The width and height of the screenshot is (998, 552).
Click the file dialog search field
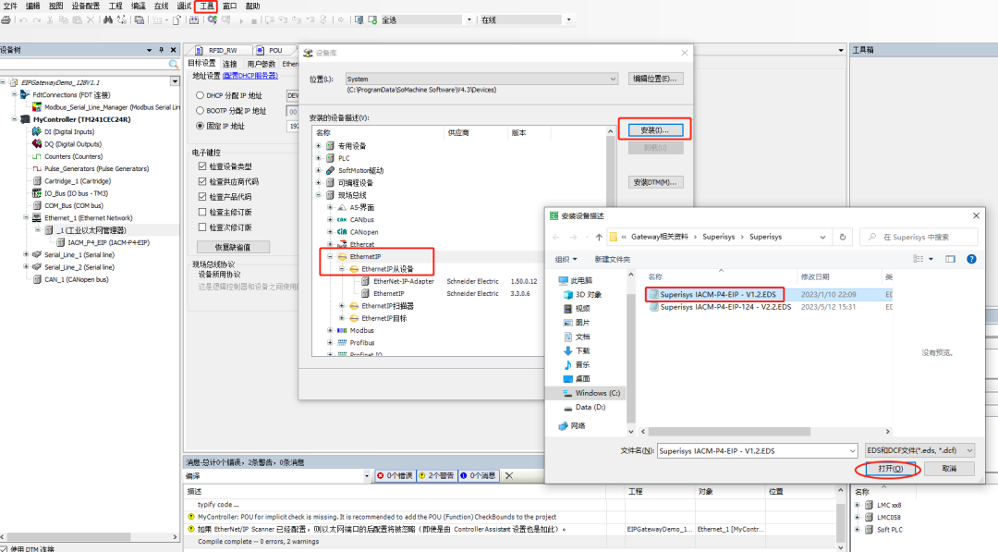(x=919, y=237)
